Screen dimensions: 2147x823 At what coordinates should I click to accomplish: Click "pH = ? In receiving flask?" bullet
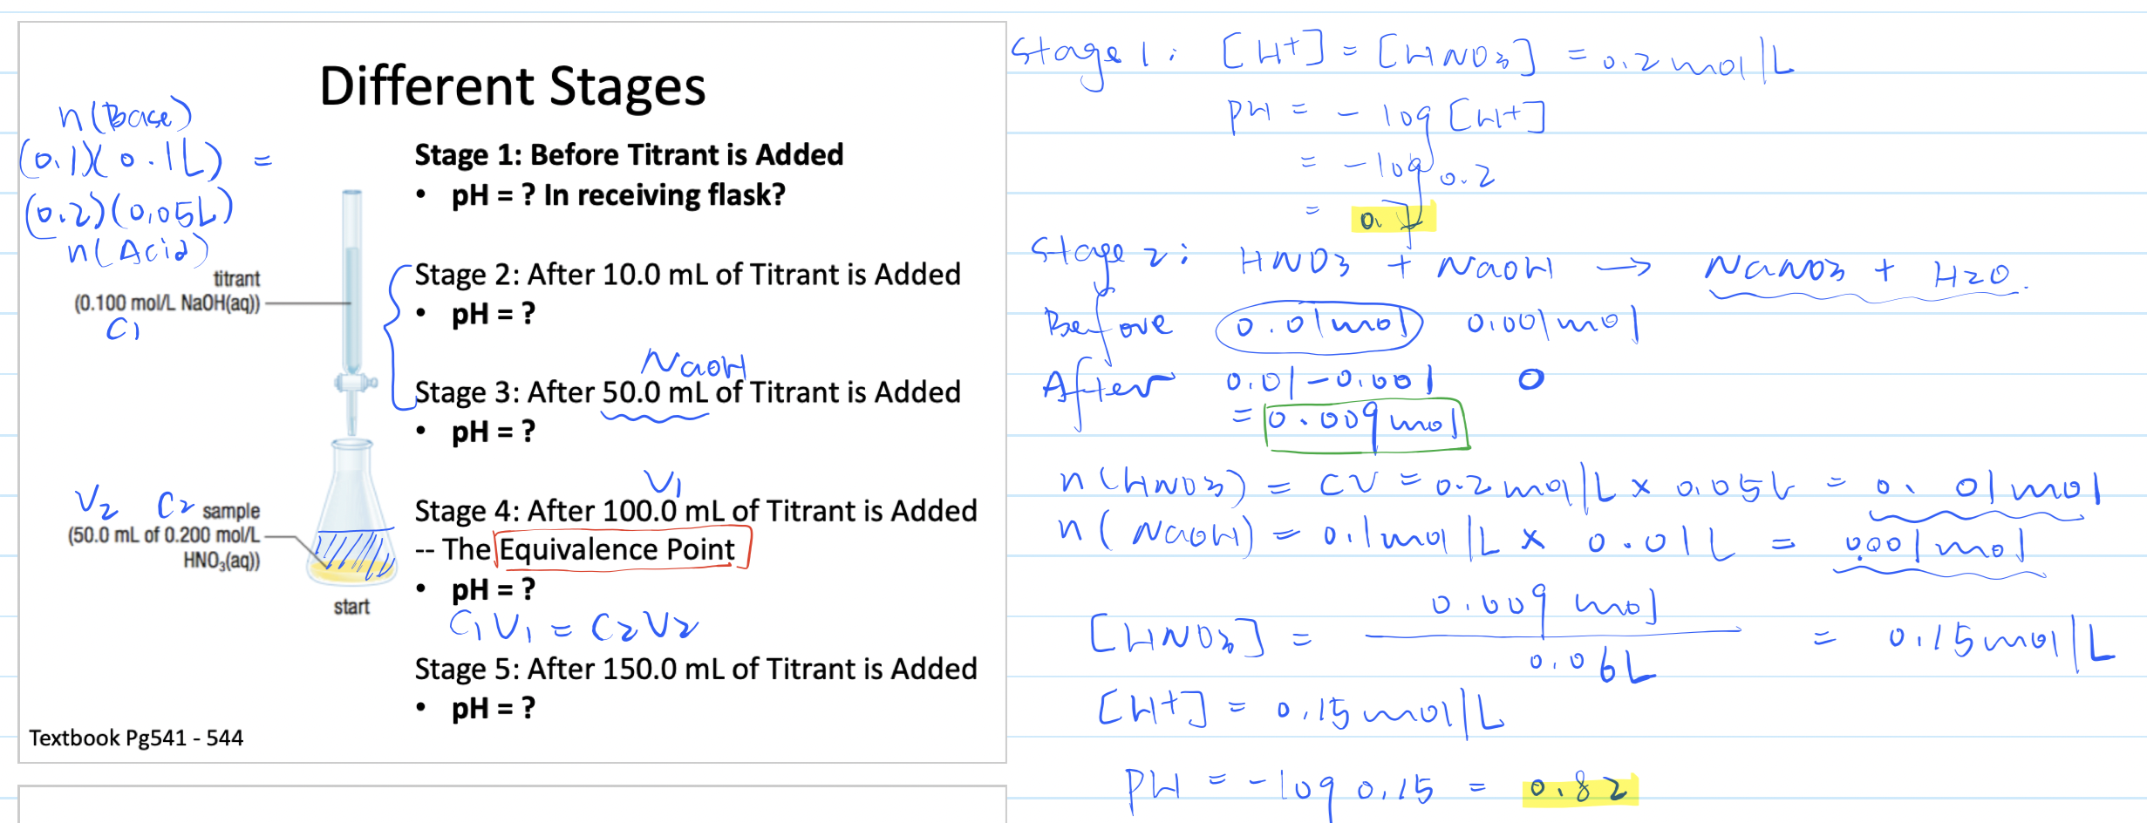pos(617,195)
